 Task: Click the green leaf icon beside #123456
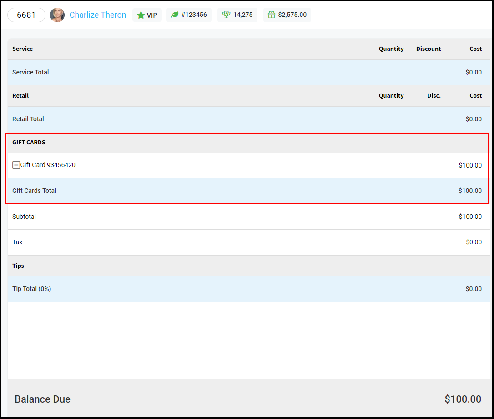[175, 15]
